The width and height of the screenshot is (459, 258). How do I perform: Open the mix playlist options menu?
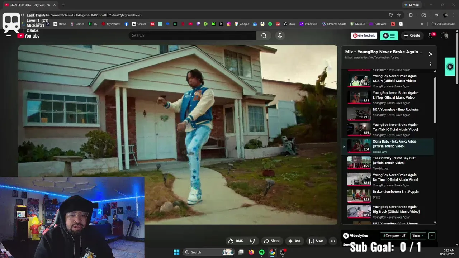click(431, 64)
